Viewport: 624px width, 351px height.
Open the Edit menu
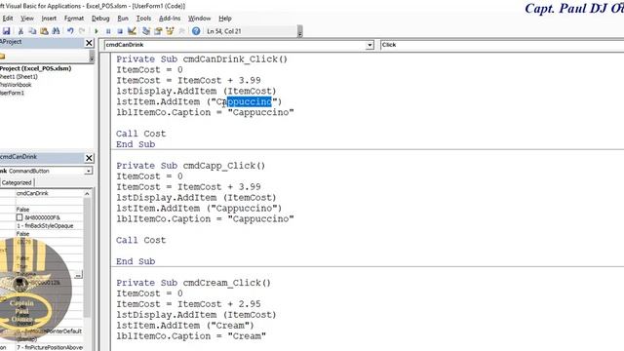[8, 19]
